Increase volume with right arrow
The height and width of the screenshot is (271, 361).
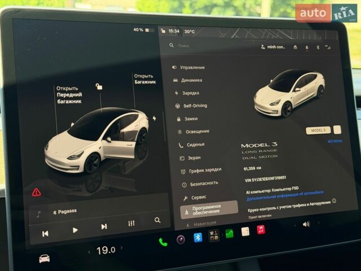[x=319, y=223]
